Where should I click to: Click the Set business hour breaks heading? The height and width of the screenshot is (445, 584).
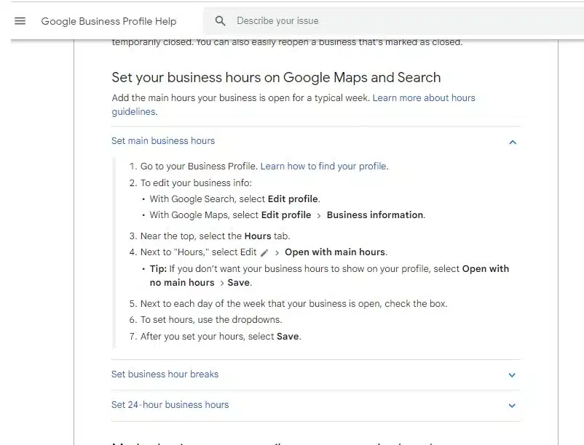click(x=165, y=374)
